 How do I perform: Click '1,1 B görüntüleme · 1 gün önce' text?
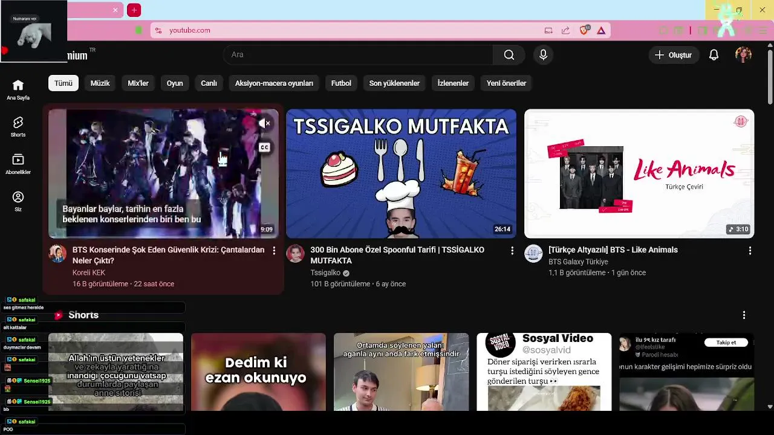(x=597, y=272)
